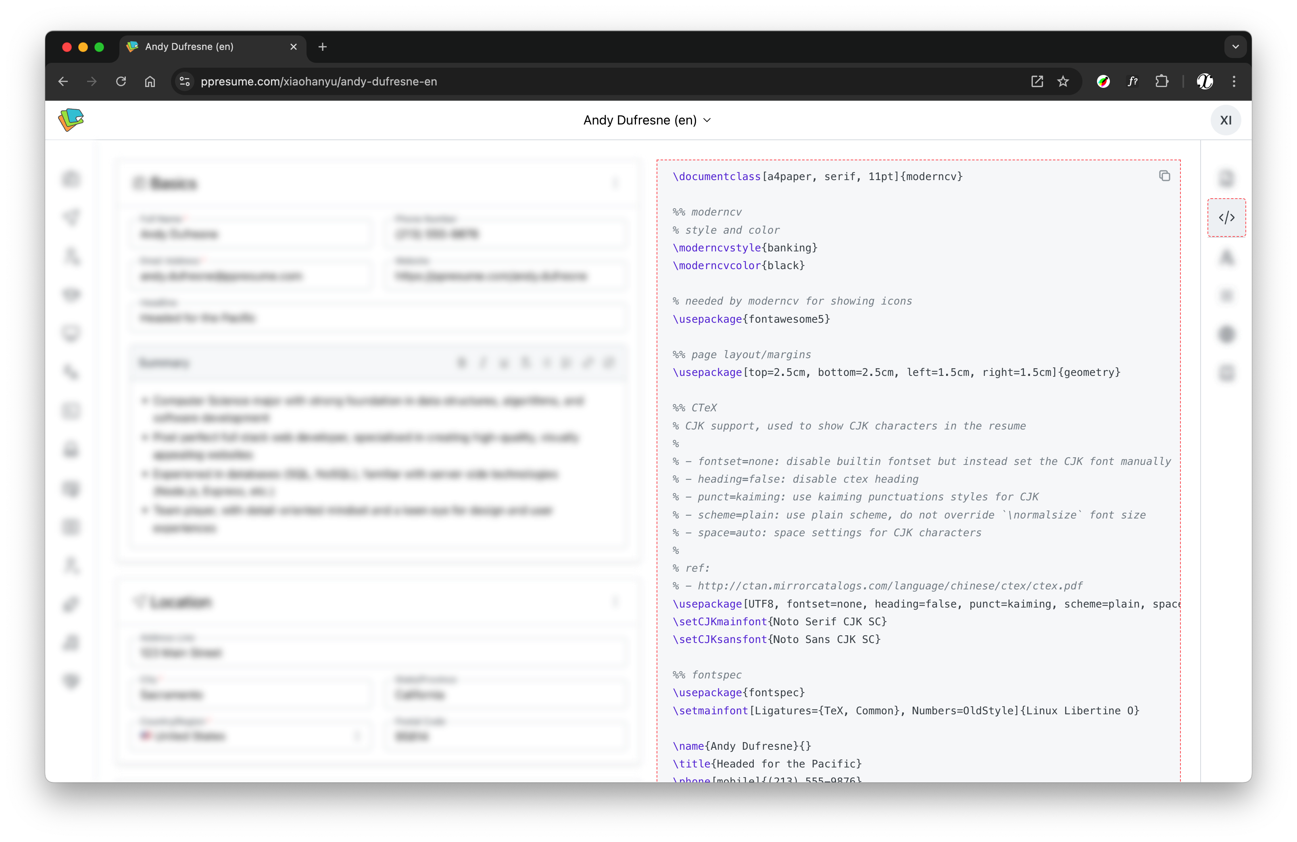Open the Andy Dufresne (en) resume title dropdown
Image resolution: width=1297 pixels, height=842 pixels.
(x=647, y=120)
